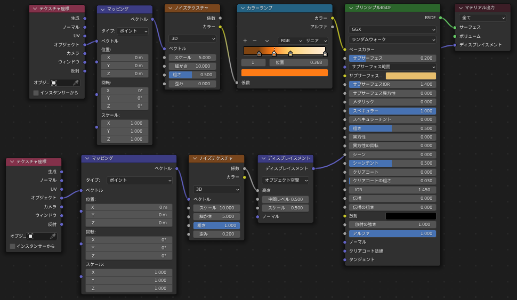Click the 位置 0.368 field in カラーランプ
The height and width of the screenshot is (300, 517).
(x=298, y=63)
